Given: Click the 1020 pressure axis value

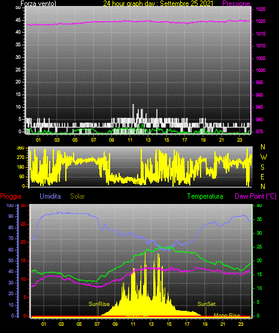Looking at the screenshot, I should [x=260, y=21].
